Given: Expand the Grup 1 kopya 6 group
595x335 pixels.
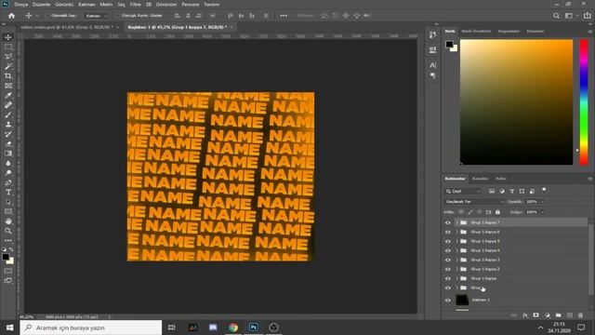Looking at the screenshot, I should click(x=456, y=232).
